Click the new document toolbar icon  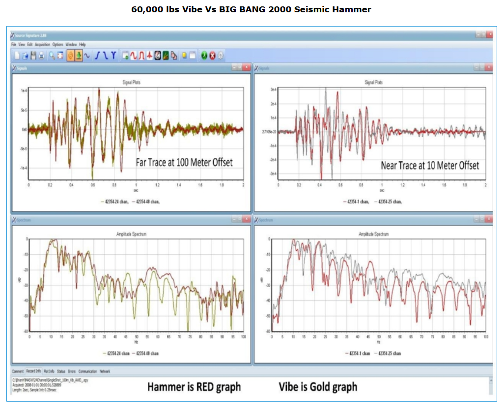coord(17,56)
